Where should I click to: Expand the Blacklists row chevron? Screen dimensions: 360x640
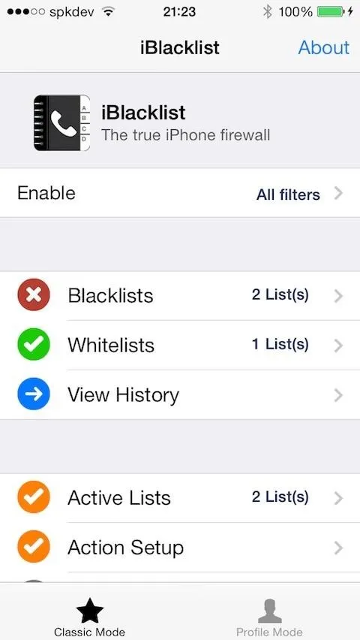(338, 295)
